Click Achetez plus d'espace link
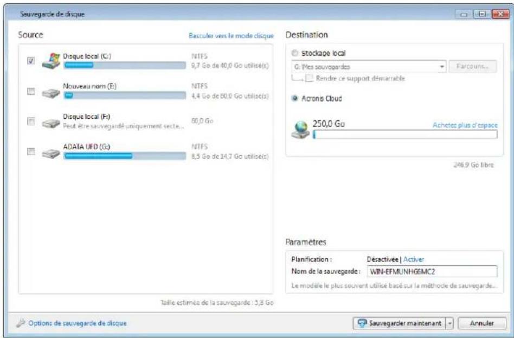The height and width of the screenshot is (338, 514). pyautogui.click(x=465, y=125)
